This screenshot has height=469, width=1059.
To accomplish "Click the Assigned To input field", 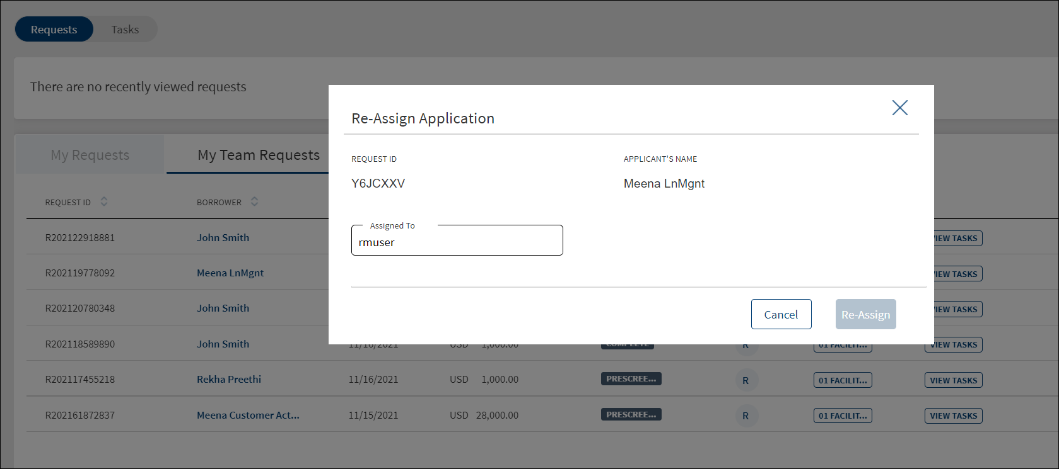I will 457,240.
